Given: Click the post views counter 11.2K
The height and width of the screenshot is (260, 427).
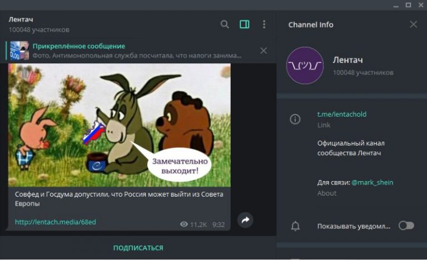Looking at the screenshot, I should click(x=198, y=224).
